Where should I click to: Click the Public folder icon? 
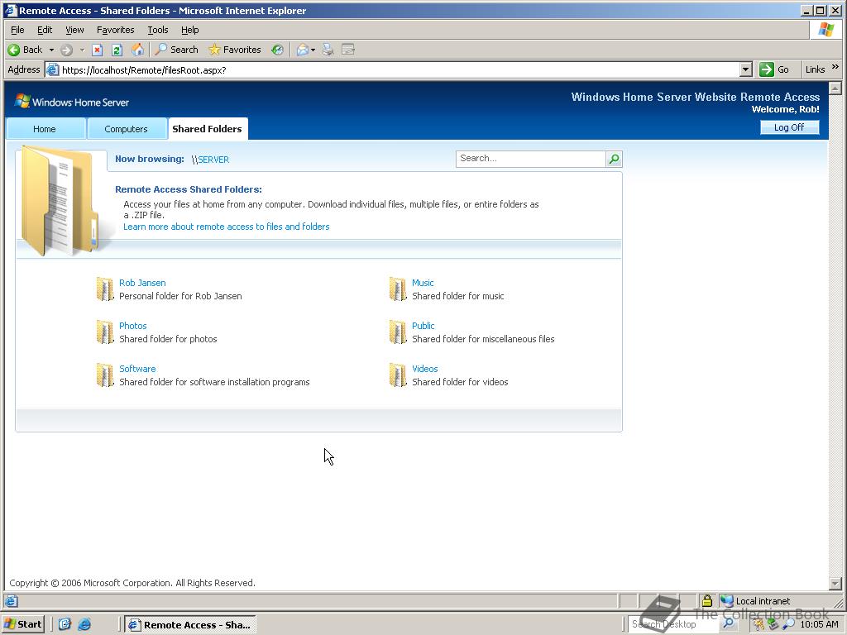point(398,332)
